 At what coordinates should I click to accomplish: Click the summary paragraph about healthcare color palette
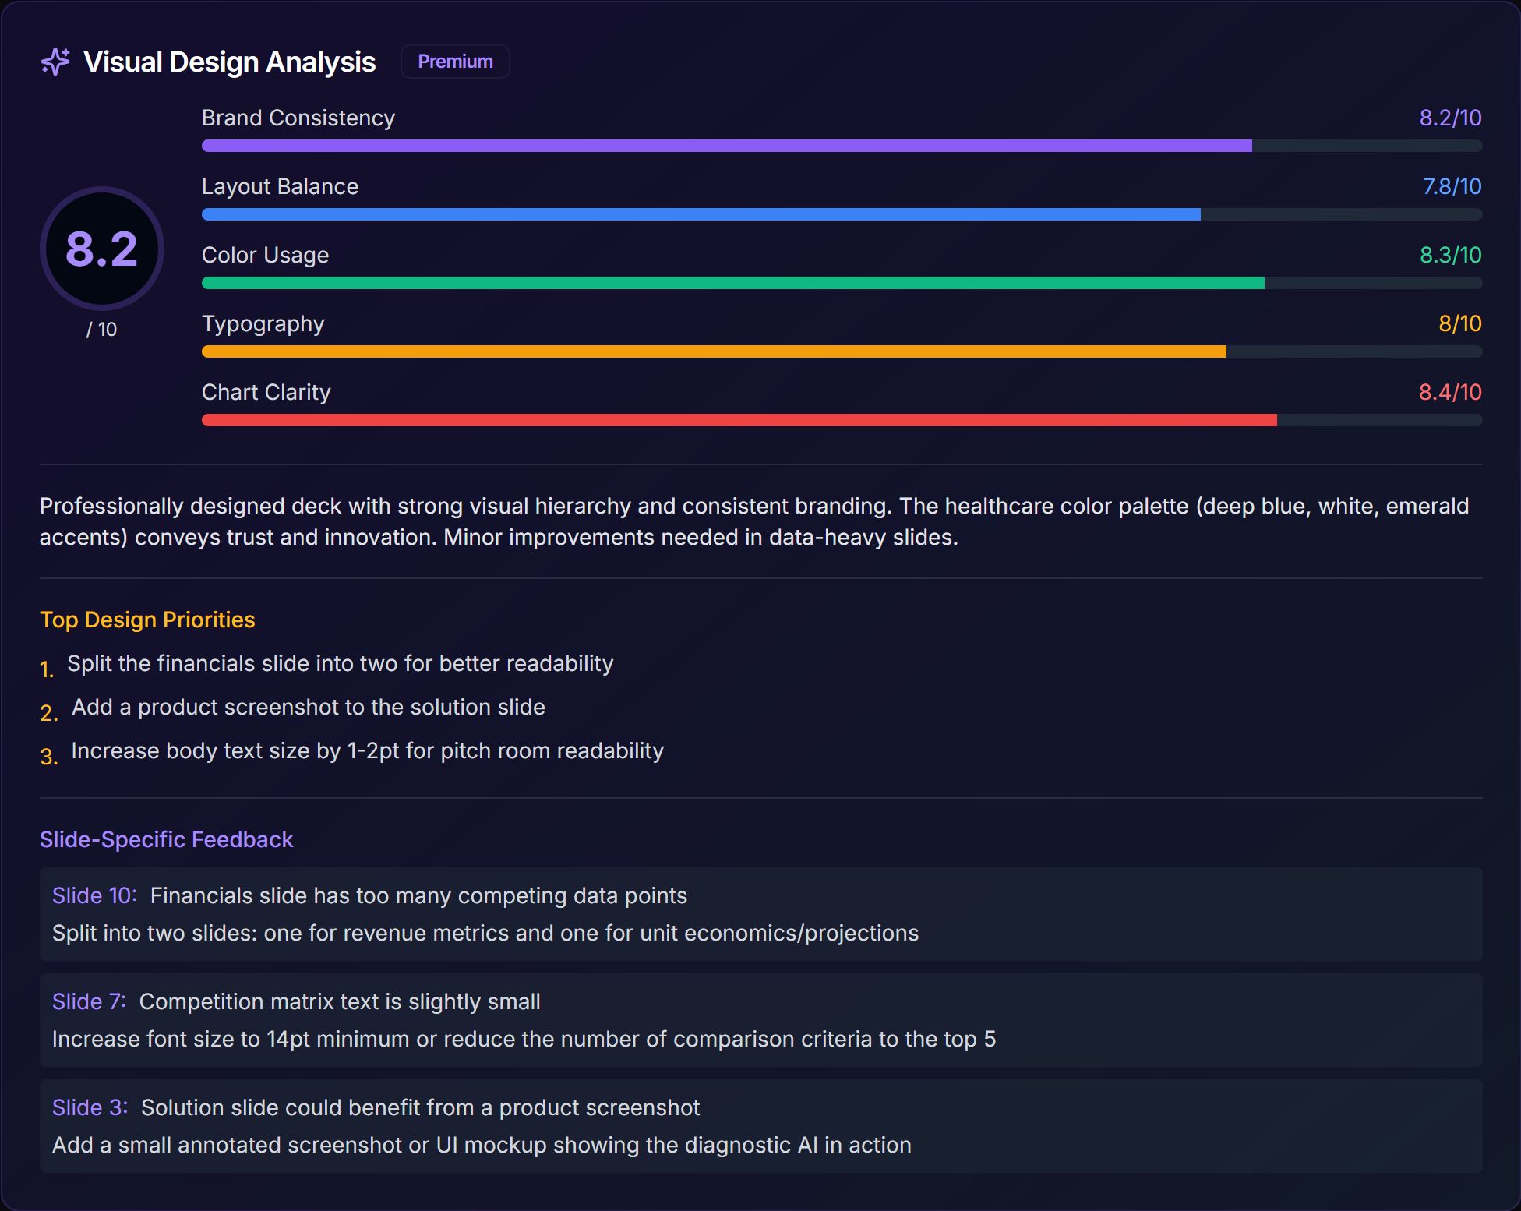[x=754, y=521]
